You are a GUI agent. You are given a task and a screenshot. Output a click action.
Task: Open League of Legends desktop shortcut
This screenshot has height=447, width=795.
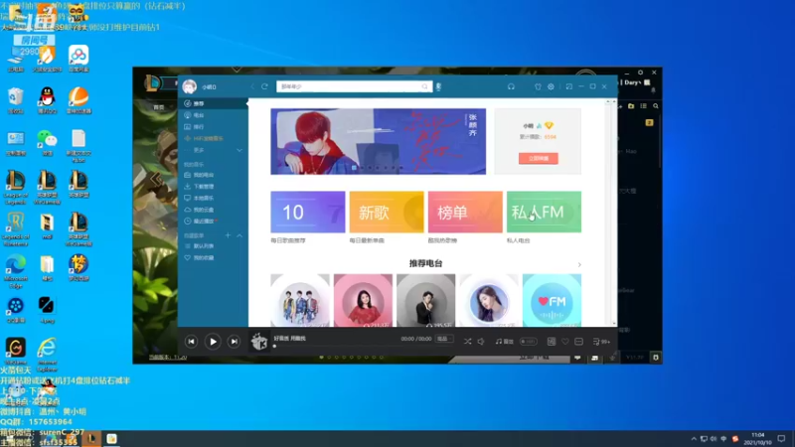pos(16,187)
